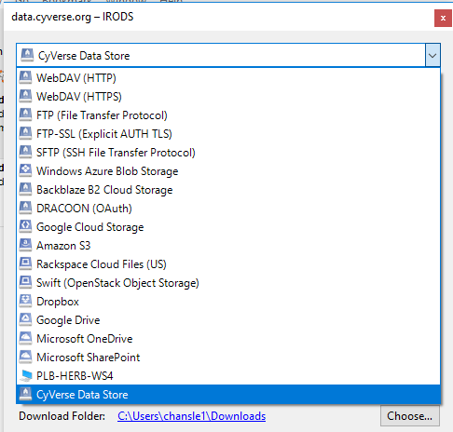Click the Windows Azure Blob Storage icon

coord(25,170)
